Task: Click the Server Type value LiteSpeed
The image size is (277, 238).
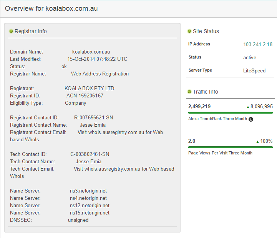Action: [x=254, y=70]
